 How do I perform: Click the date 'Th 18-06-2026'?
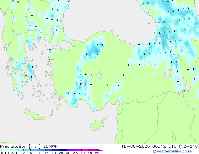click(x=132, y=146)
